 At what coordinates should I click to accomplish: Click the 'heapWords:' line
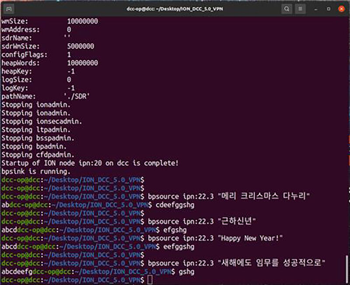point(49,63)
